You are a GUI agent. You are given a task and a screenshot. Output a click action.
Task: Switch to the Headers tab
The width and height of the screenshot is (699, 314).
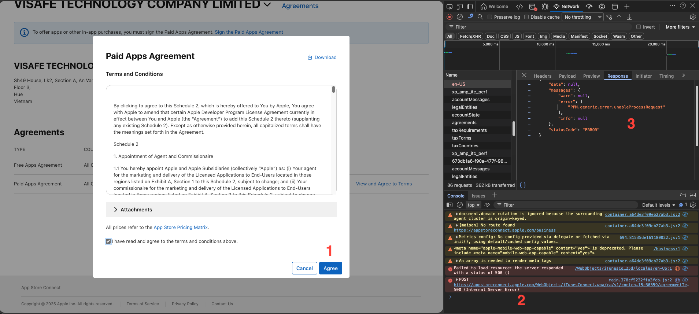(x=542, y=76)
